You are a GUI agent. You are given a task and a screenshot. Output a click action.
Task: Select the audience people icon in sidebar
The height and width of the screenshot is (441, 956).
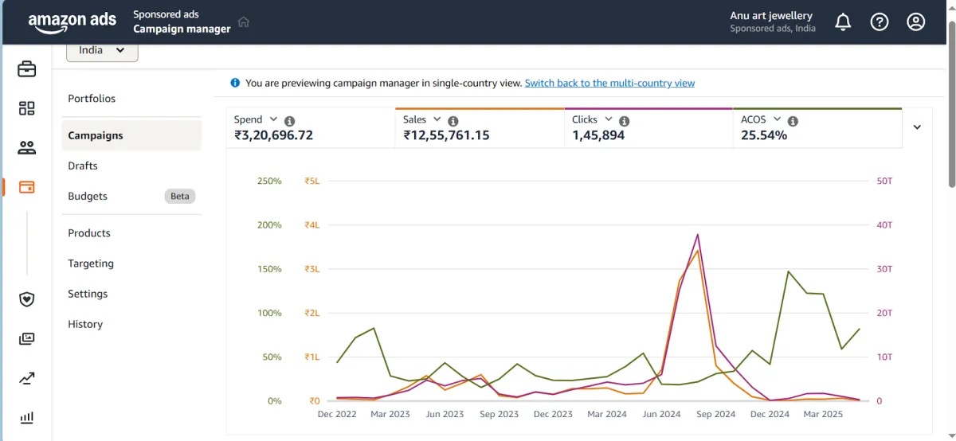(x=27, y=147)
